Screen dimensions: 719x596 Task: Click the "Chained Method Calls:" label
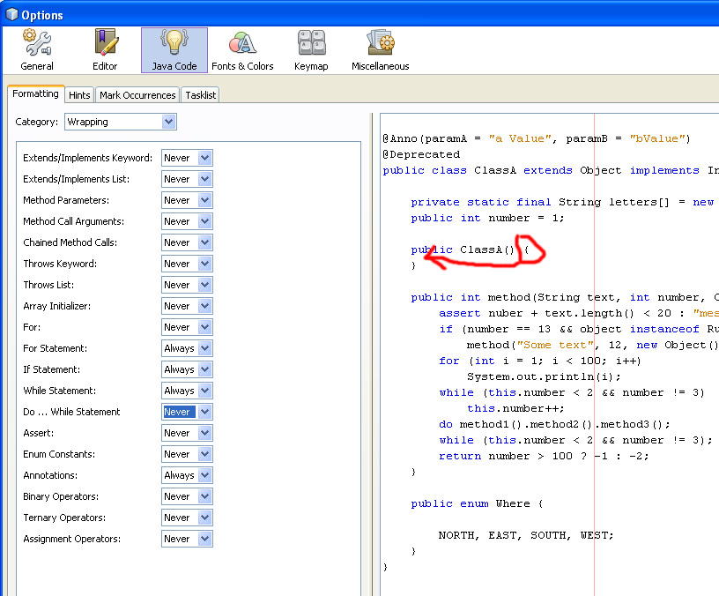click(70, 242)
